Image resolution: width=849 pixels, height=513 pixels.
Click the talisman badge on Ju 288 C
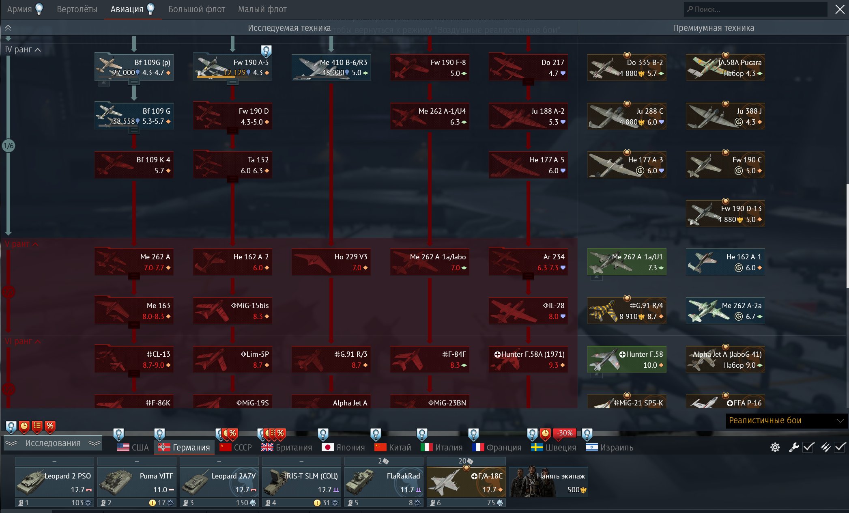coord(627,104)
